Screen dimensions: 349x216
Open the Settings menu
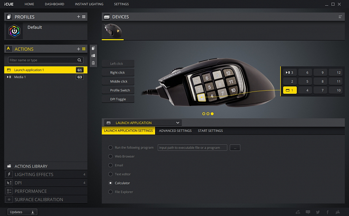tap(121, 4)
